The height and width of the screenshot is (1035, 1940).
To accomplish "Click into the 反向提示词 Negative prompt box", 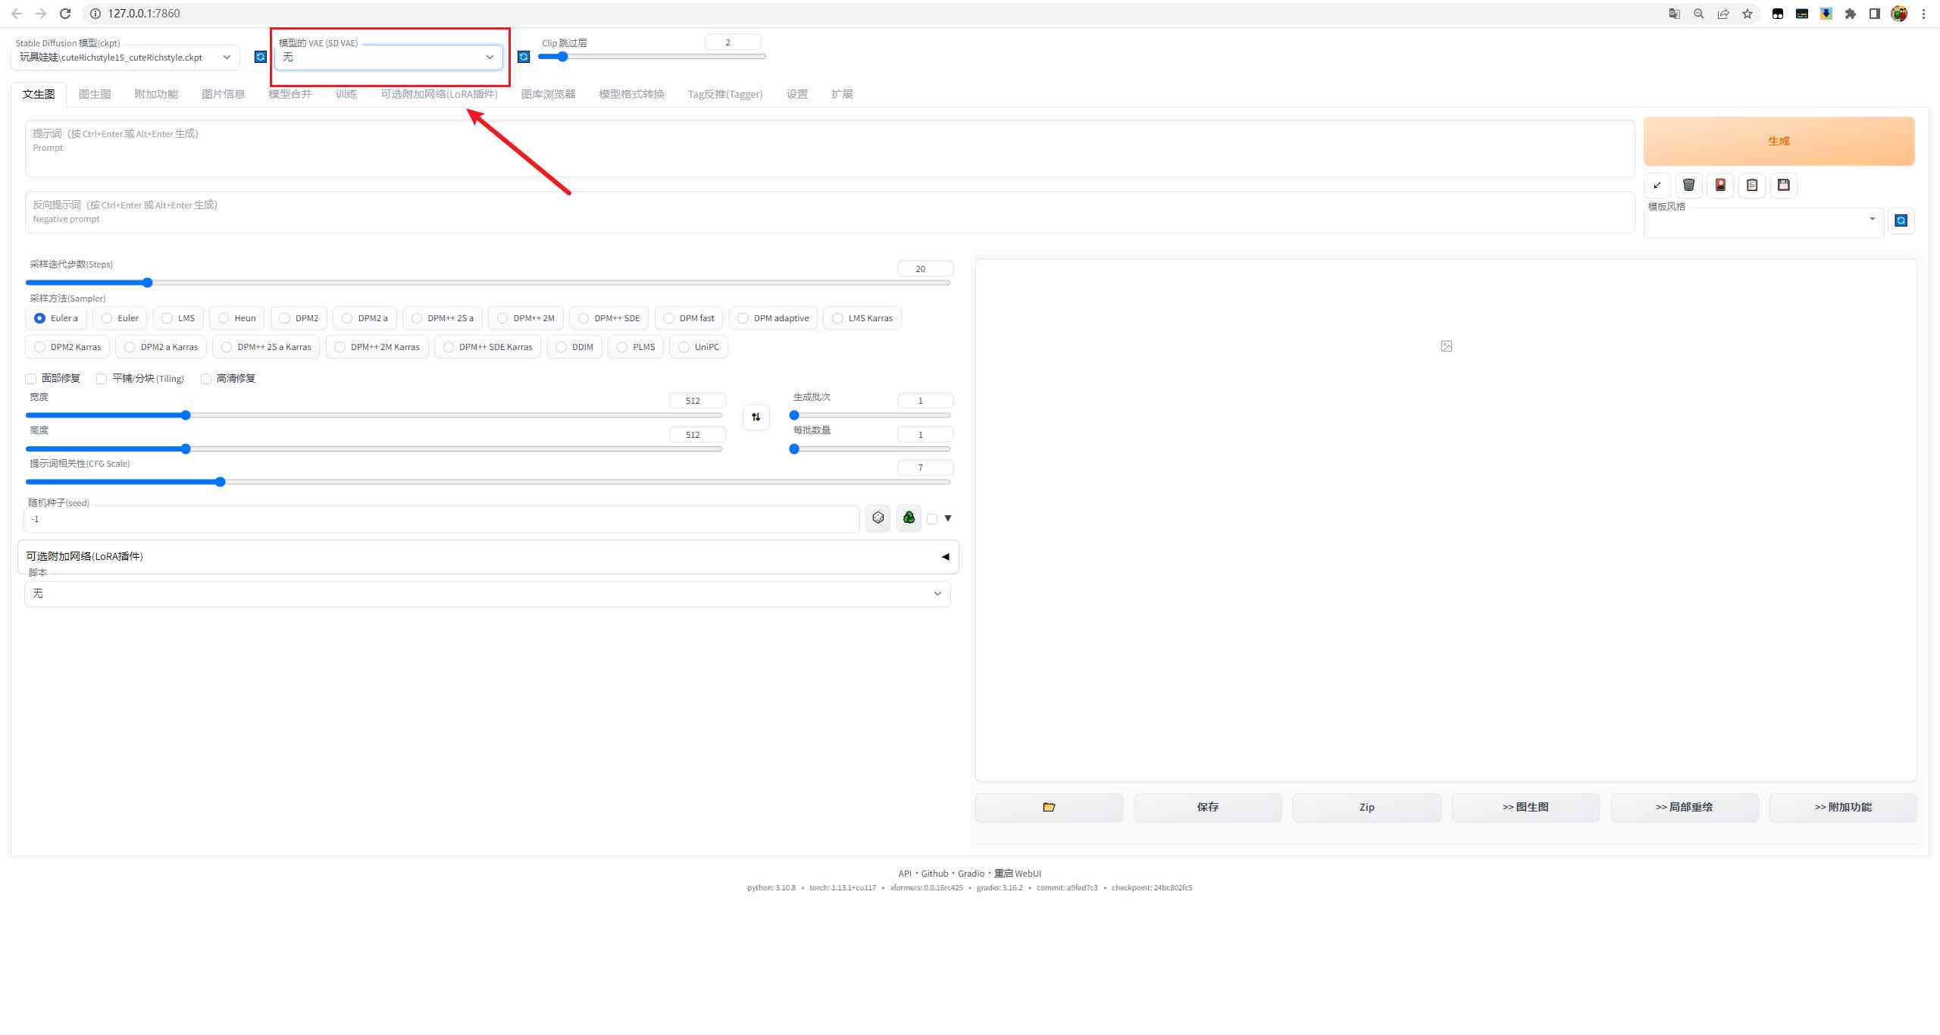I will tap(830, 212).
